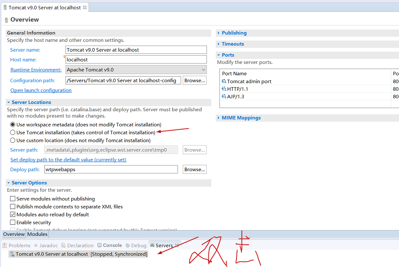
Task: Click Open launch configuration link
Action: pos(41,90)
